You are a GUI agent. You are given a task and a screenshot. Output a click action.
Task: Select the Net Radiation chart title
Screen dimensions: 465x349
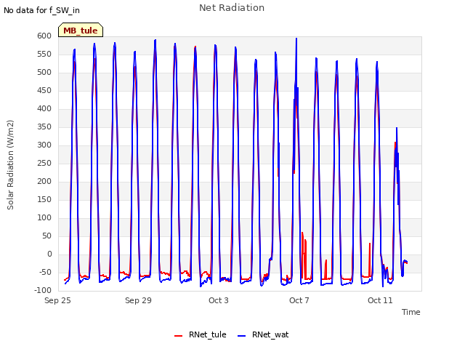pyautogui.click(x=232, y=8)
